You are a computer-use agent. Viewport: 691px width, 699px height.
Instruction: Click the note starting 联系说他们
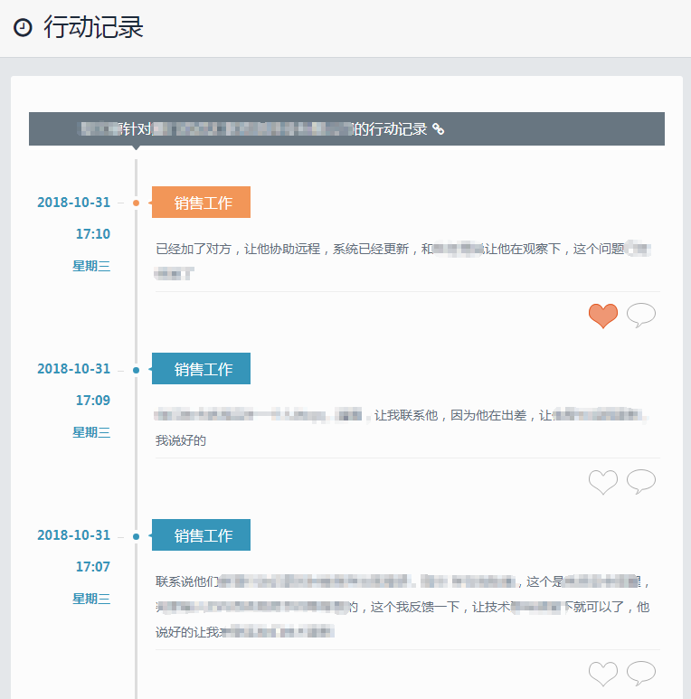click(403, 607)
